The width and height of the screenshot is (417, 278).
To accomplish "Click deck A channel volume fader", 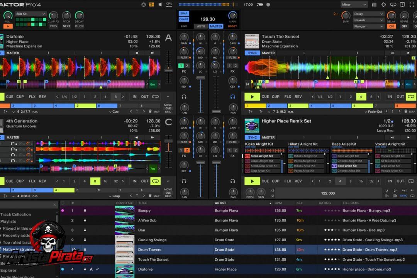I will tap(200, 78).
